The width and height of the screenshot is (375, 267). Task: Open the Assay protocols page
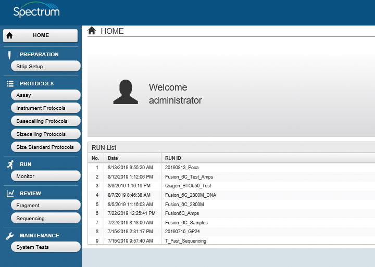point(45,95)
